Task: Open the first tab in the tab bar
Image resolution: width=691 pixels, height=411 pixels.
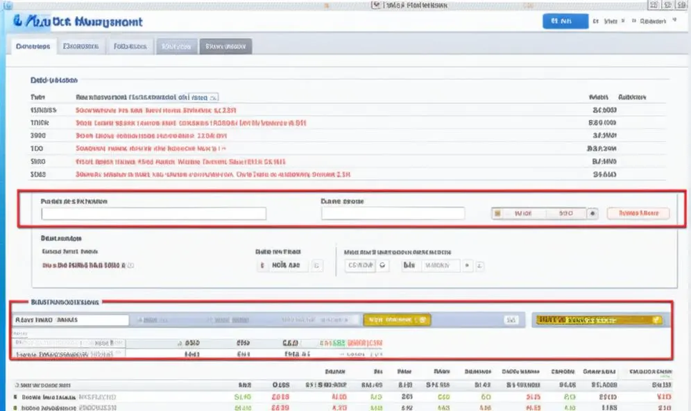Action: click(x=33, y=47)
